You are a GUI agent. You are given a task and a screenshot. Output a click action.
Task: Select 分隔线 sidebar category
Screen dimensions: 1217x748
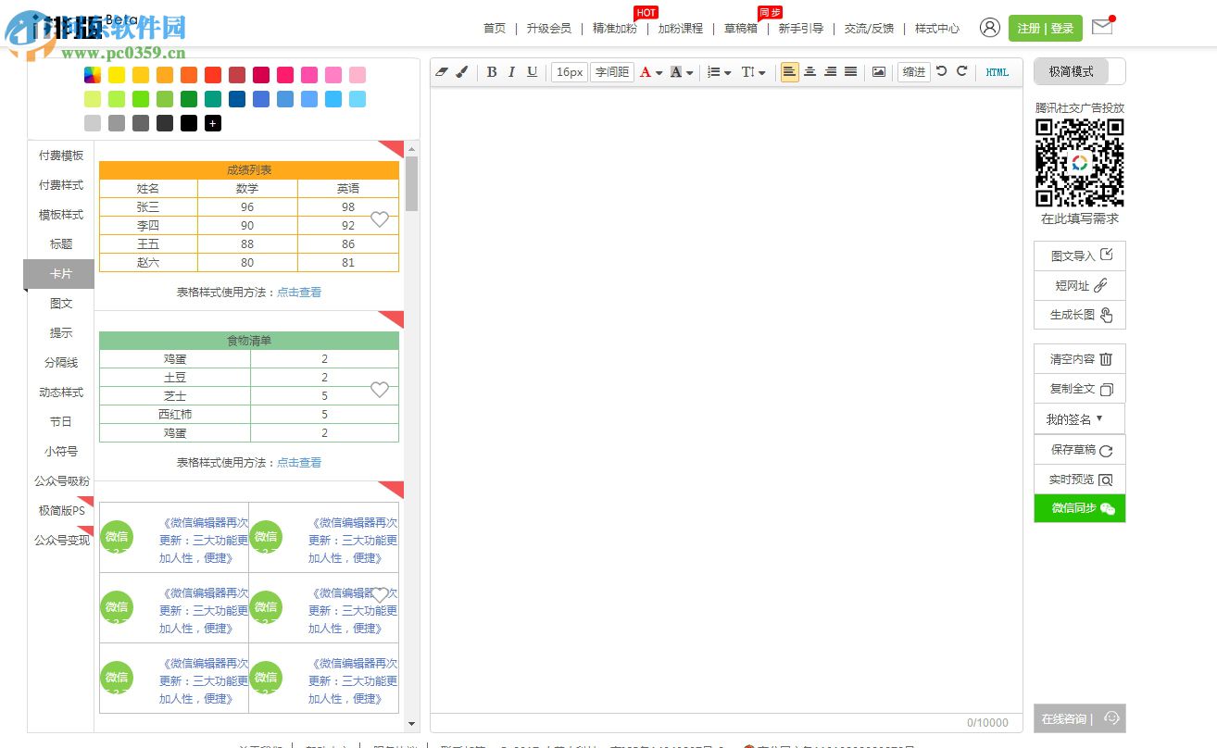click(61, 363)
